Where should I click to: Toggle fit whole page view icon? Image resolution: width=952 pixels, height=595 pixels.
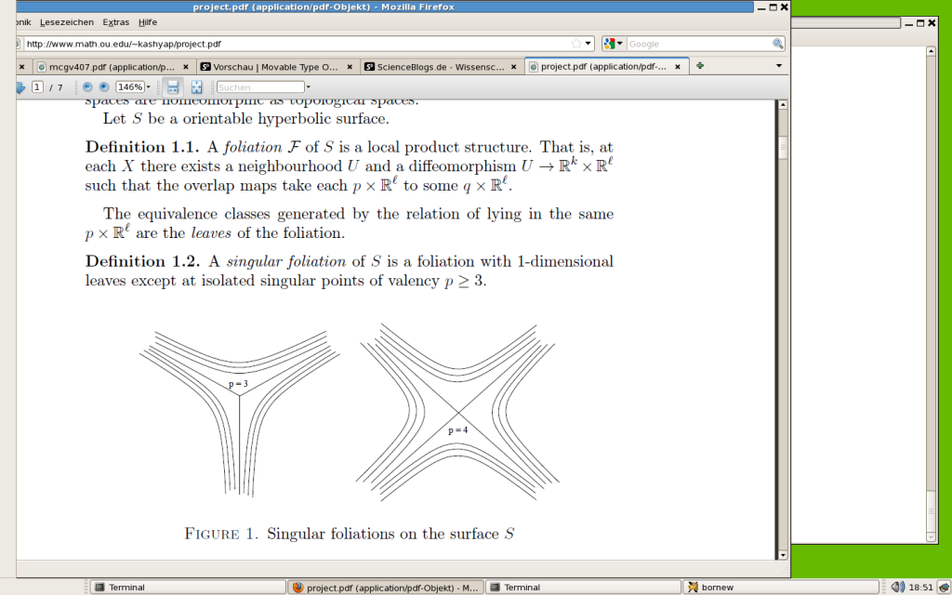pos(196,86)
